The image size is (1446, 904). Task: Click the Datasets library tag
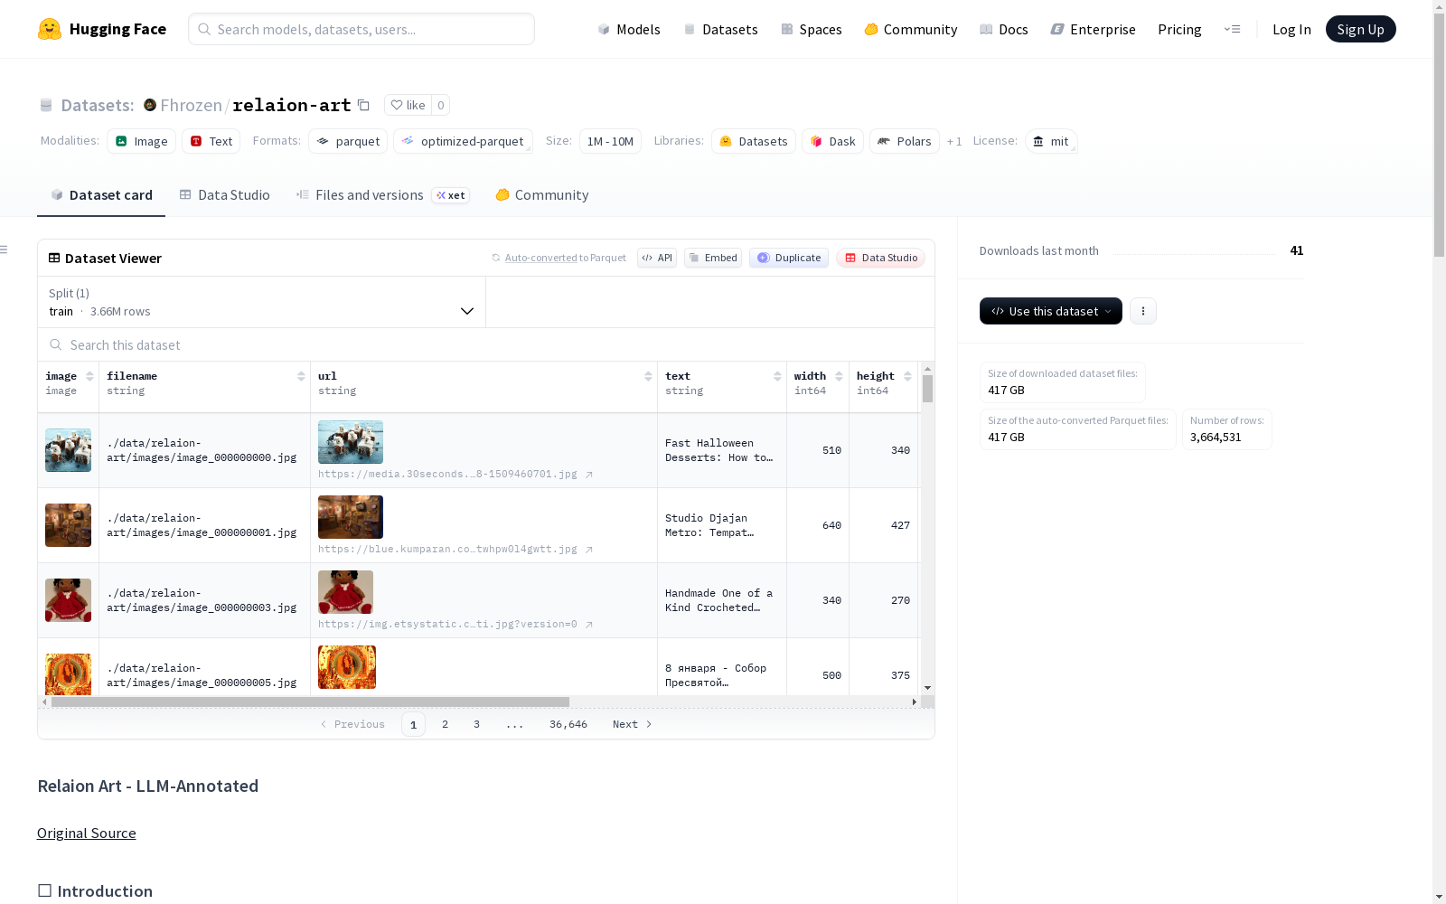(x=754, y=141)
